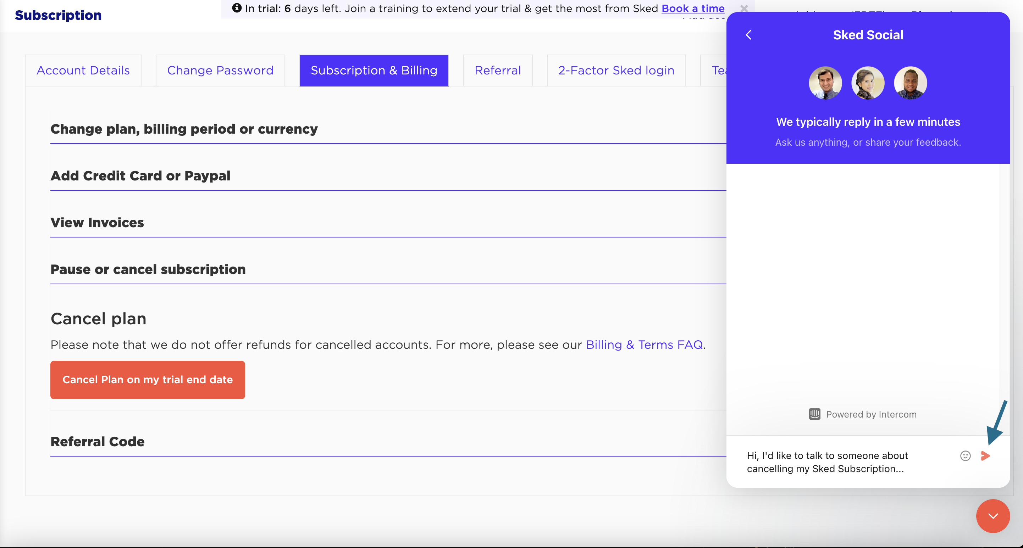Image resolution: width=1023 pixels, height=548 pixels.
Task: Click the Sked Social chat title
Action: click(x=868, y=35)
